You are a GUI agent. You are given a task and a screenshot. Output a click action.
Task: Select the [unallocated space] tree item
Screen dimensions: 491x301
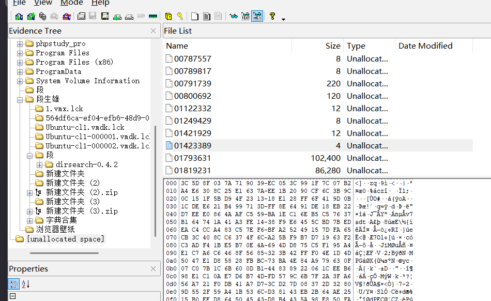(x=66, y=239)
